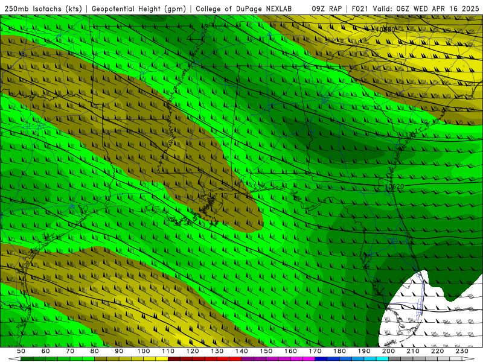Click the "F021" forecast hour label
The width and height of the screenshot is (483, 362).
pos(360,8)
